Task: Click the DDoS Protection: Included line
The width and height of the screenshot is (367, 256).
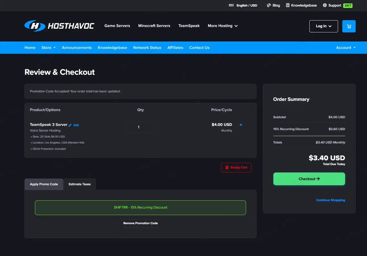Action: (48, 149)
